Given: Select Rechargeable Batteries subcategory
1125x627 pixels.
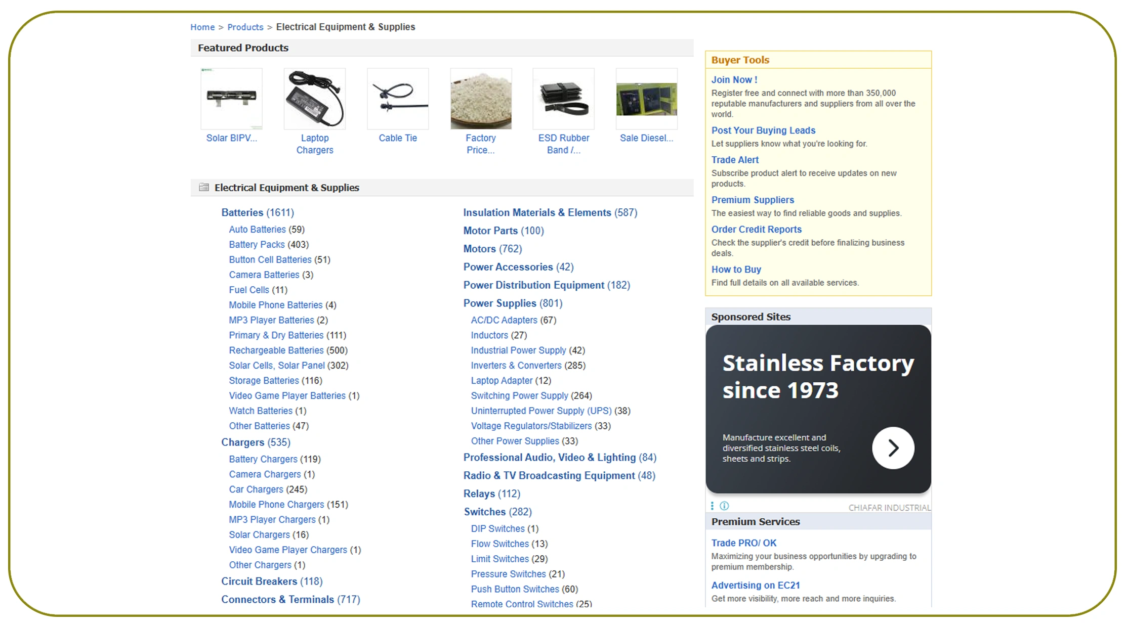Looking at the screenshot, I should (x=276, y=350).
